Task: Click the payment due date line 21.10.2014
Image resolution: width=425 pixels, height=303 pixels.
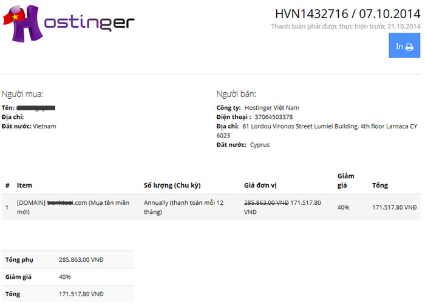Action: pyautogui.click(x=345, y=27)
